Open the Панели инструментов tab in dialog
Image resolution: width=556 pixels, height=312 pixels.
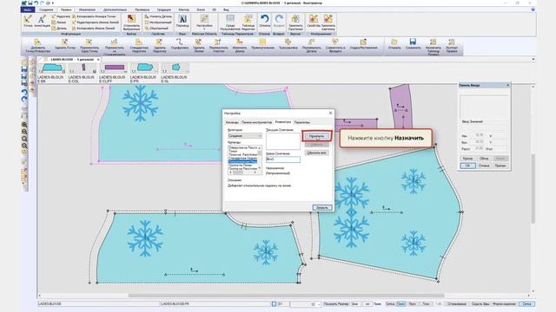click(x=257, y=122)
